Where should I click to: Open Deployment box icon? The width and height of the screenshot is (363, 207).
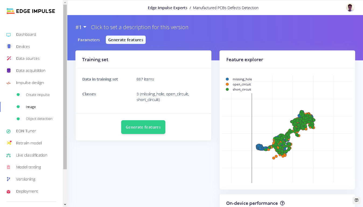pyautogui.click(x=9, y=191)
